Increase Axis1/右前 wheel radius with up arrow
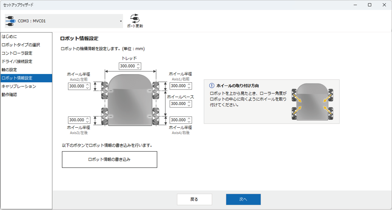This screenshot has width=392, height=210. [189, 84]
